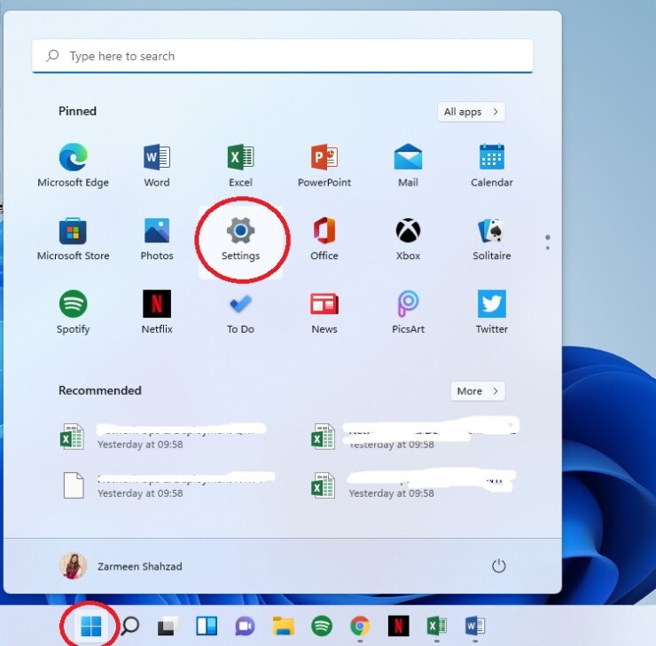Viewport: 656px width, 646px height.
Task: Expand the All apps list
Action: [x=471, y=112]
